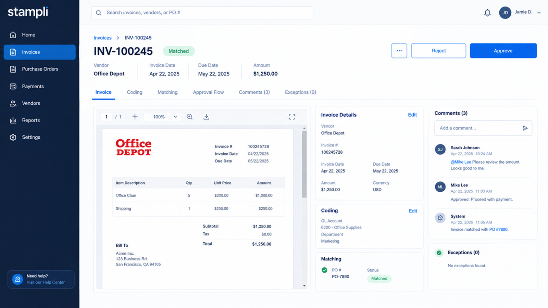
Task: Click the document viewer scrollbar
Action: click(x=304, y=164)
